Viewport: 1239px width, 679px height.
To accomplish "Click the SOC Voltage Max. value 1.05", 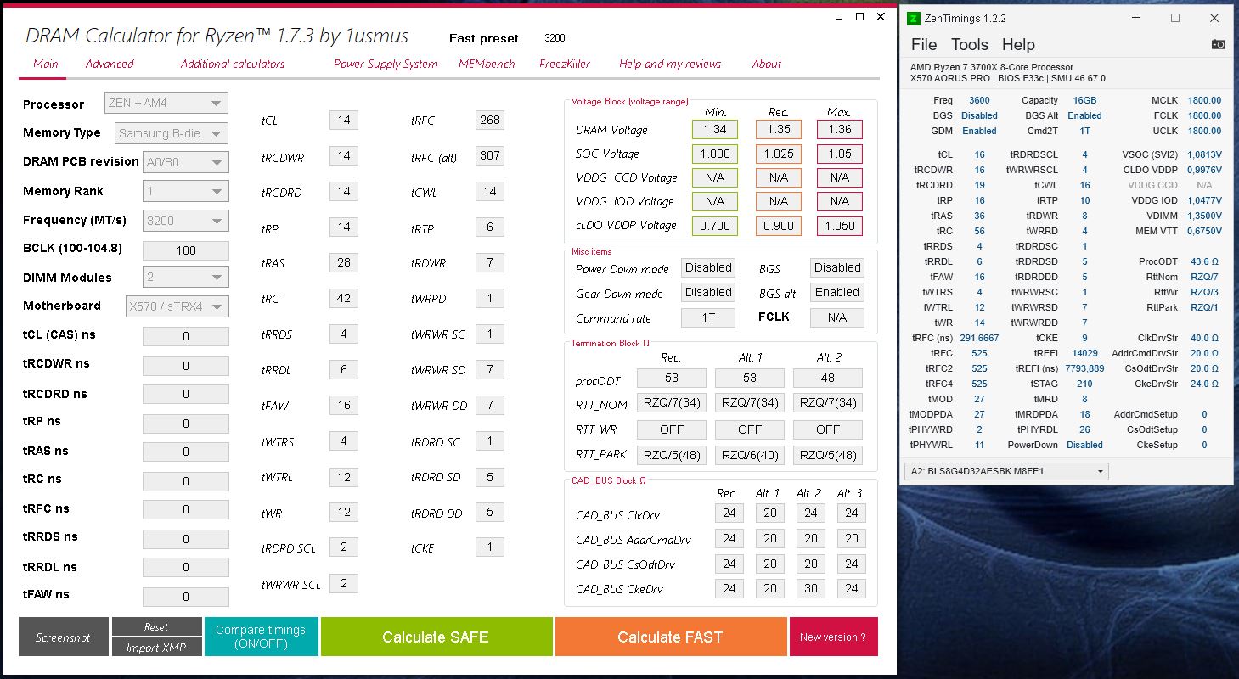I will (840, 153).
